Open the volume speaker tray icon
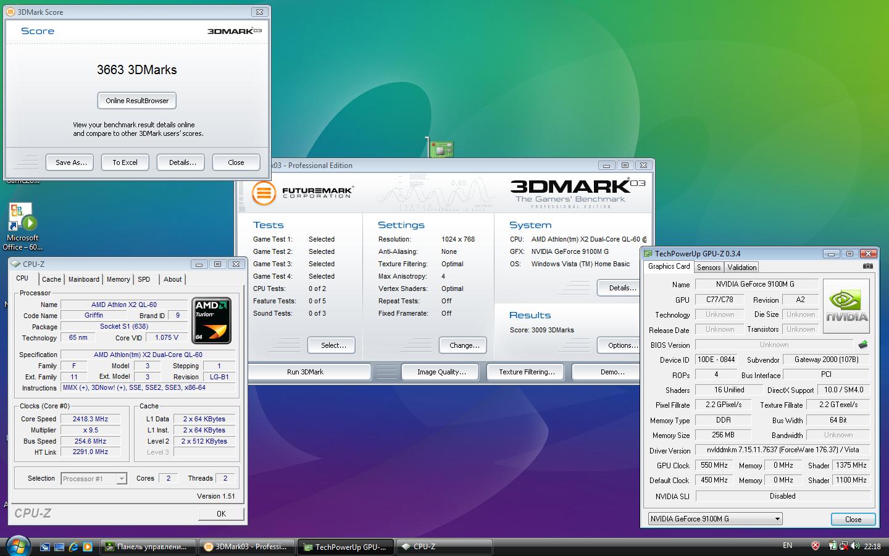The height and width of the screenshot is (556, 889). point(855,546)
